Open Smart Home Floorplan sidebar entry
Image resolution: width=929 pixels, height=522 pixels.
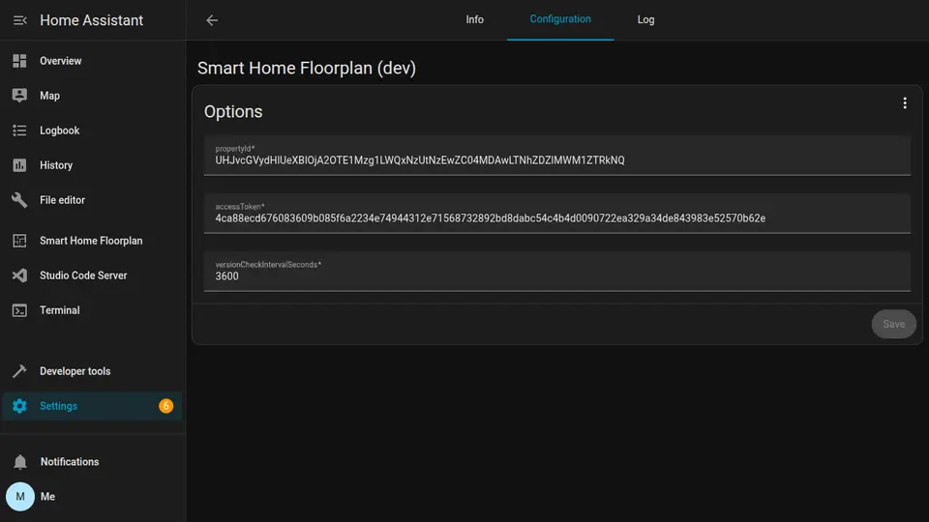click(x=93, y=241)
